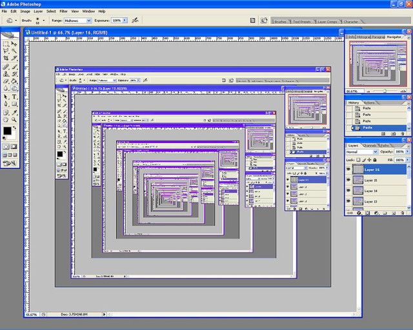The height and width of the screenshot is (330, 413).
Task: Click the swap foreground/background colors arrow
Action: 14,128
